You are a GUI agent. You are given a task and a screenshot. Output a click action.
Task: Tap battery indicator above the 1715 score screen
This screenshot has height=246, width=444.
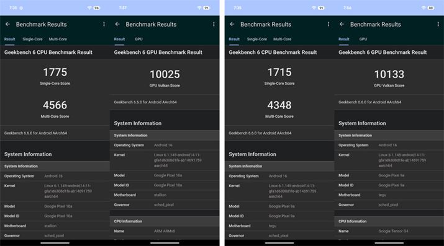321,8
